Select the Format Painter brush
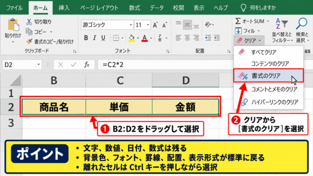This screenshot has height=176, width=313. click(x=29, y=42)
